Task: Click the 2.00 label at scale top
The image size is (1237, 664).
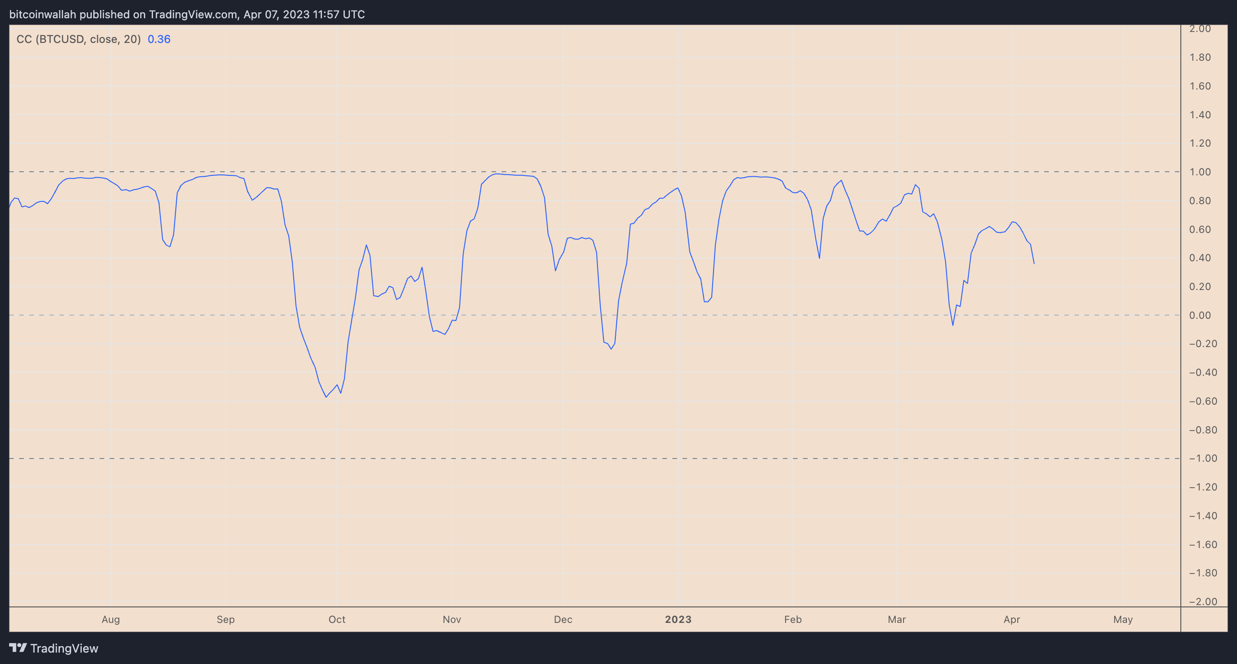Action: point(1200,29)
